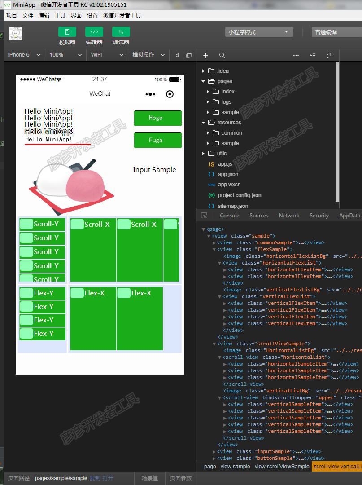Open the 微信开发者工具 menu
The height and width of the screenshot is (485, 362).
122,15
